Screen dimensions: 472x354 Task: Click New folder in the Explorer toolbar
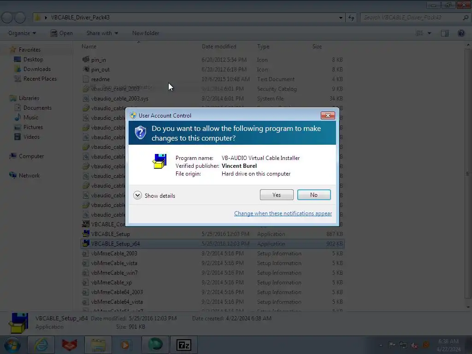coord(146,33)
